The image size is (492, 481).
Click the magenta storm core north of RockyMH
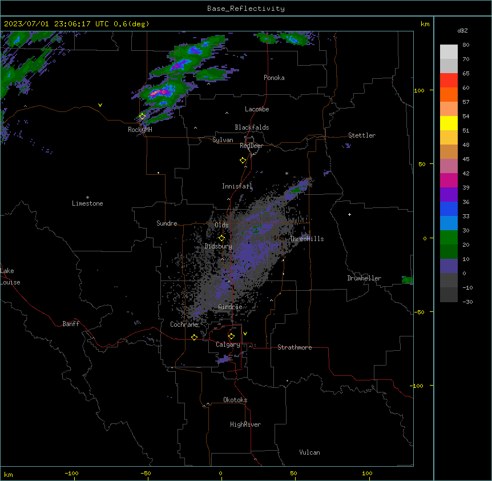tap(160, 93)
